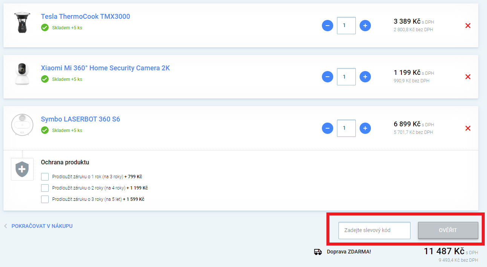Click the Ochrana produktu heading
The image size is (487, 267).
coord(65,162)
